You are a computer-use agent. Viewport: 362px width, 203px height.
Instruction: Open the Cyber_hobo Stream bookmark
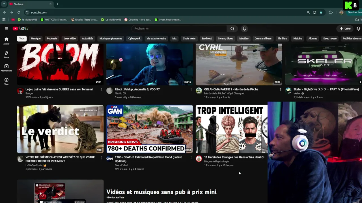(x=168, y=20)
